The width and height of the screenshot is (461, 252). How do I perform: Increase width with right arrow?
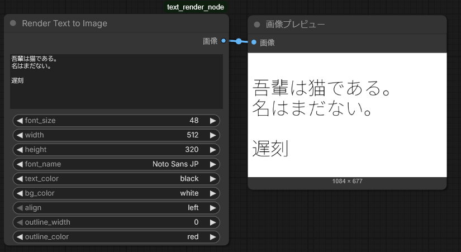click(213, 135)
